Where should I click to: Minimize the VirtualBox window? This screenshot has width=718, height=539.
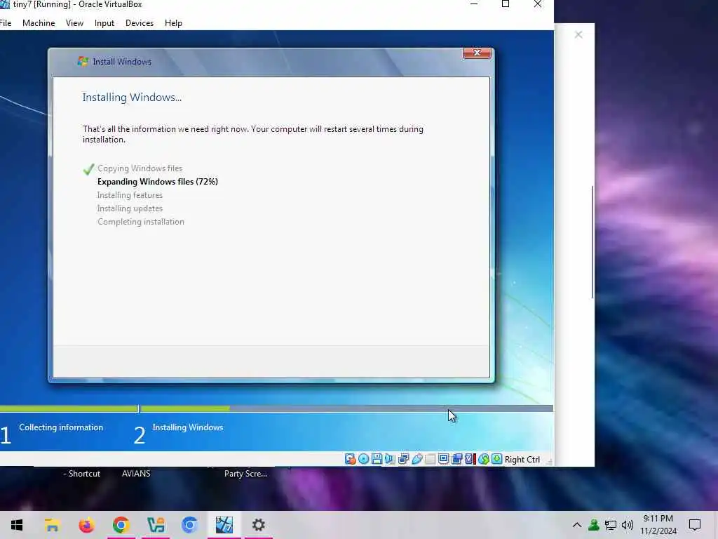tap(474, 4)
